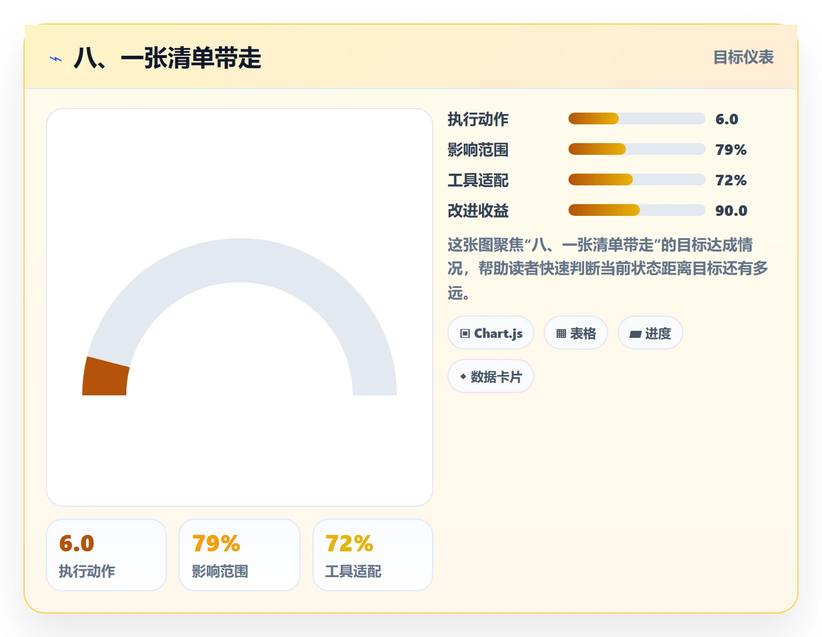The width and height of the screenshot is (822, 637).
Task: Click the 6.0 value right of the 执行动作 bar
Action: [727, 119]
